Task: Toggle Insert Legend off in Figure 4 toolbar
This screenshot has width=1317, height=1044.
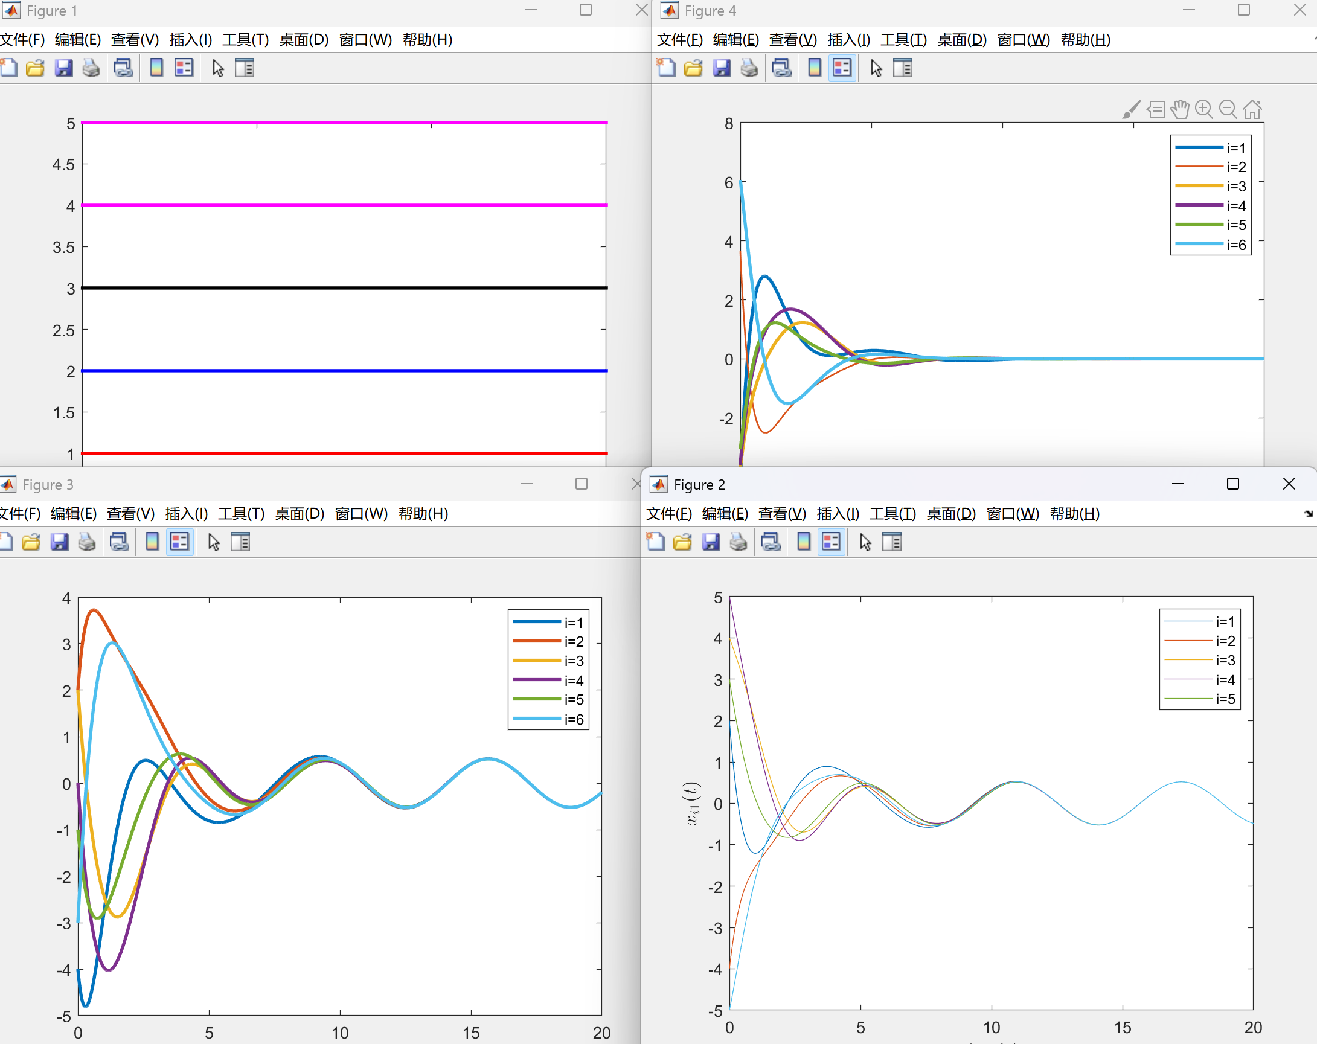Action: 842,68
